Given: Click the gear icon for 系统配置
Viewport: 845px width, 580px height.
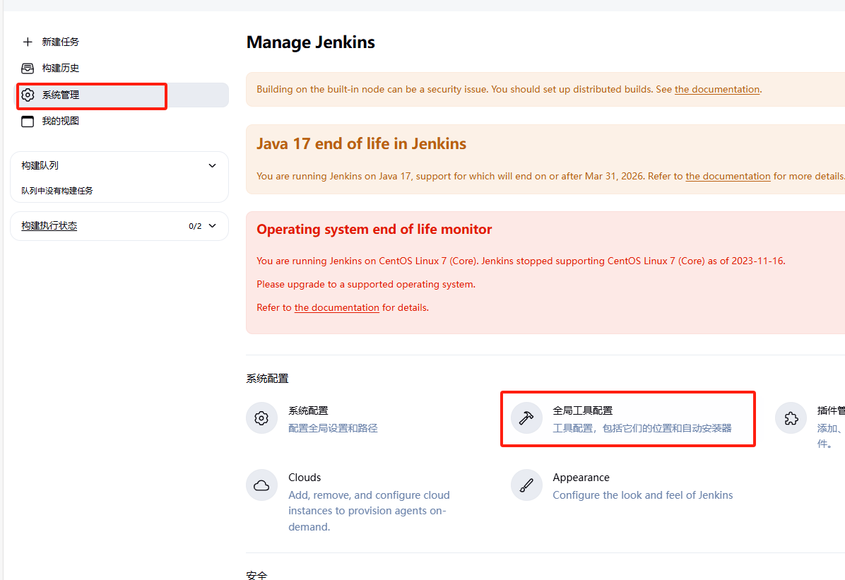Looking at the screenshot, I should coord(261,418).
